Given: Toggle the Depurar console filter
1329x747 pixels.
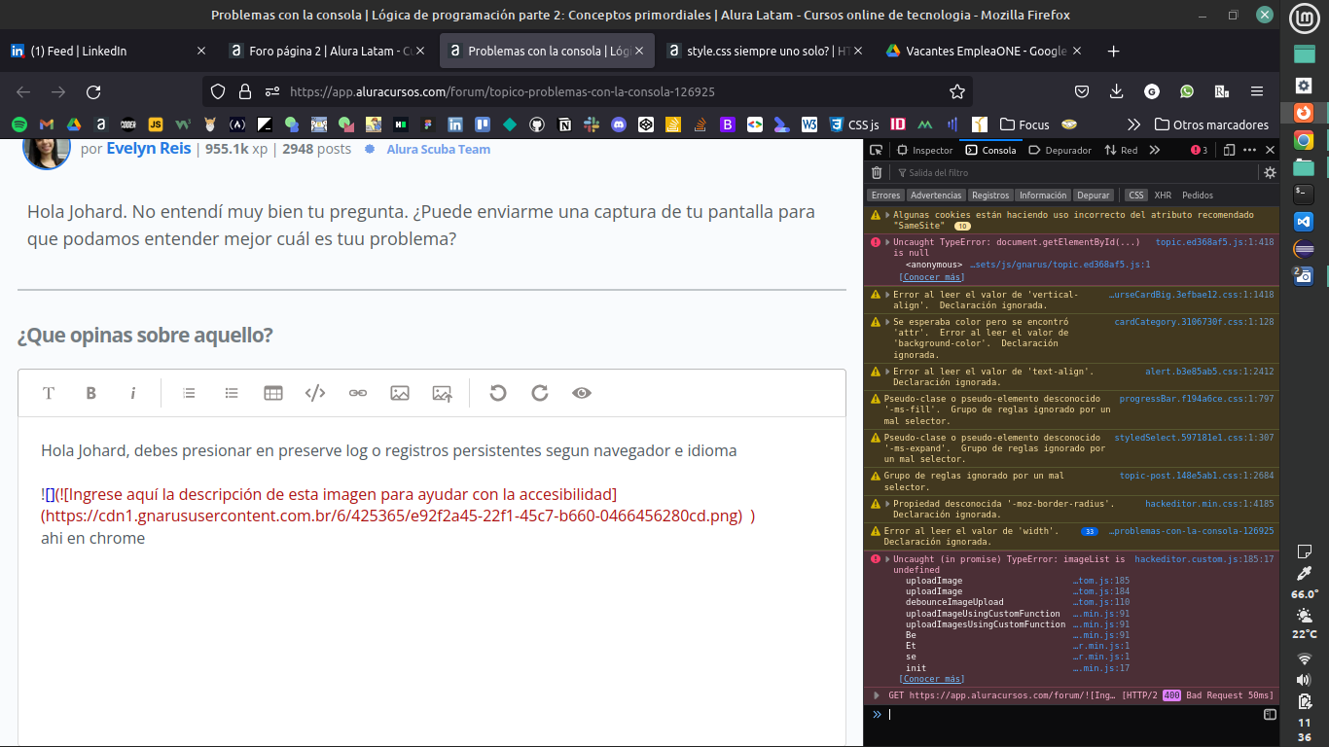Looking at the screenshot, I should (x=1094, y=196).
